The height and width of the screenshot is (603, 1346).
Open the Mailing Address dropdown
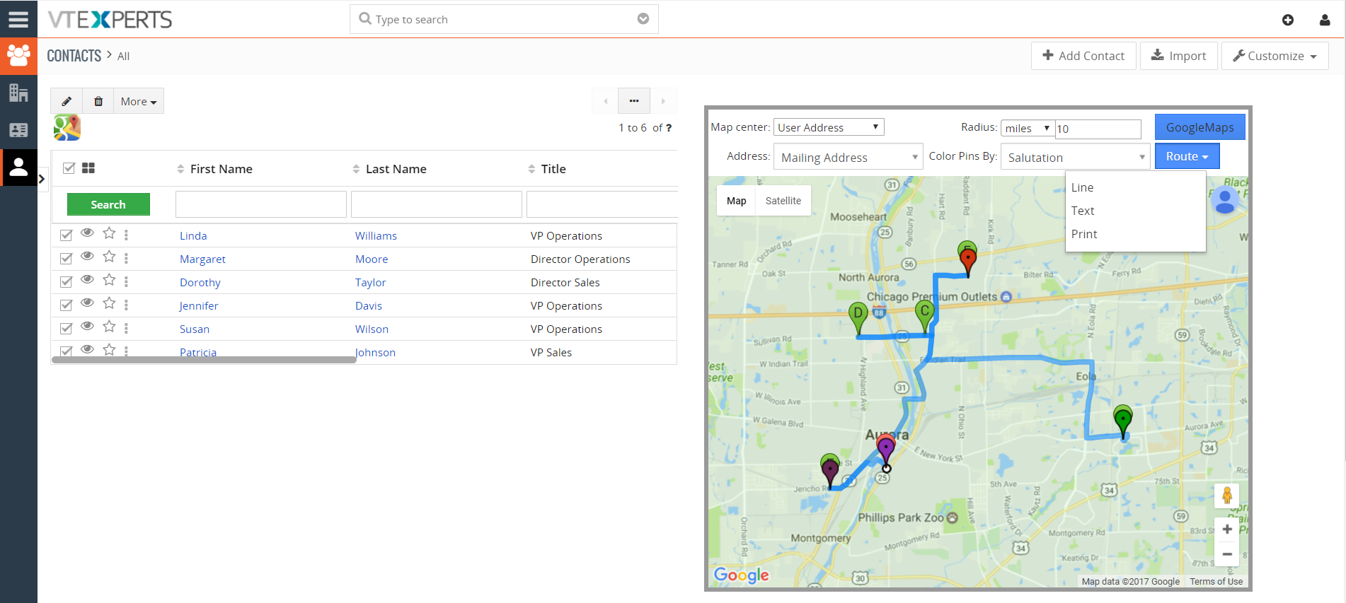coord(848,157)
